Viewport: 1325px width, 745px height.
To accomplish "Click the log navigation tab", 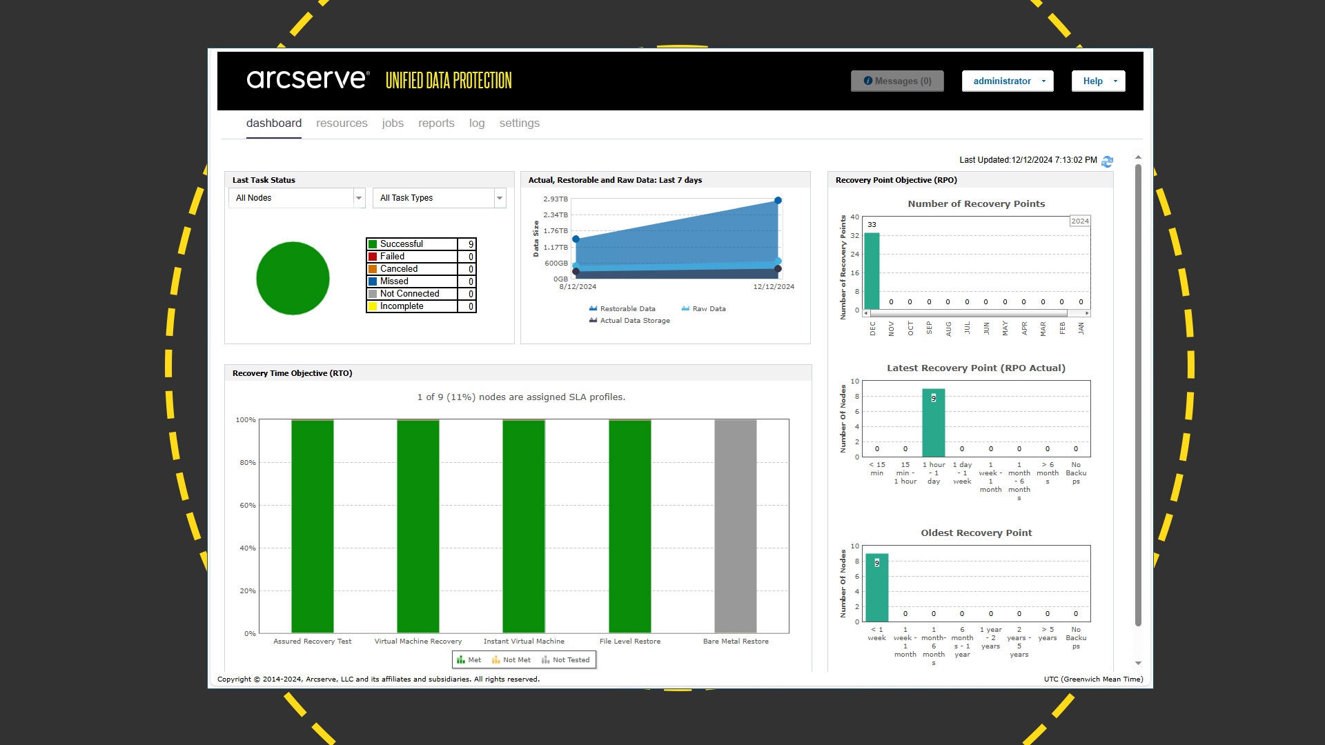I will (x=478, y=123).
